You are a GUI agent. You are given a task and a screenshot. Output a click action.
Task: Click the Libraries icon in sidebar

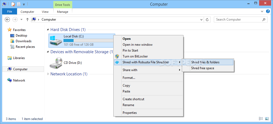click(x=10, y=58)
